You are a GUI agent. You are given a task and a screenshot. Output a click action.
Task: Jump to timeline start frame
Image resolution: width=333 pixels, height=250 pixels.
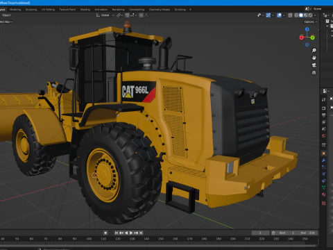[117, 233]
